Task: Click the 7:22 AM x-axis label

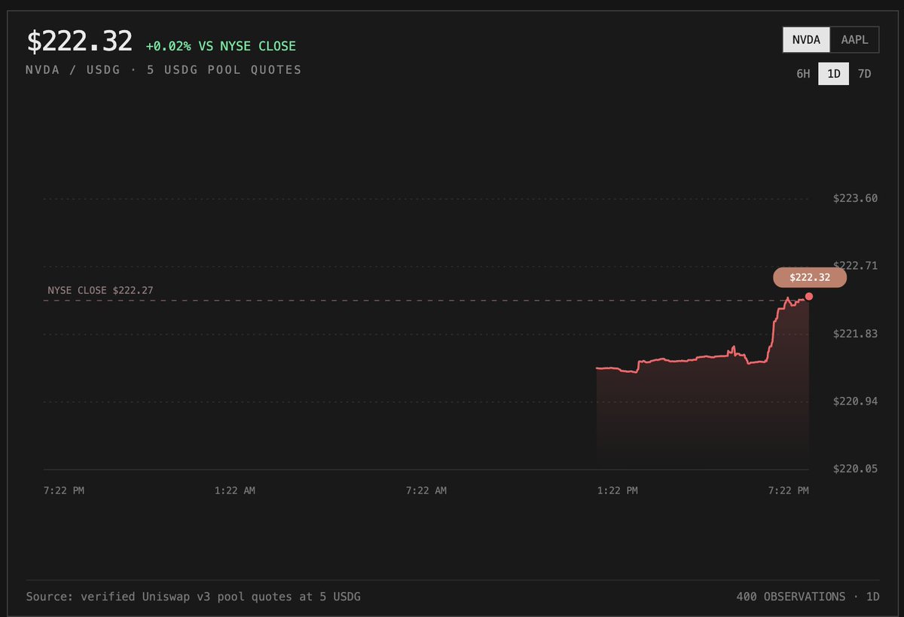Action: (426, 490)
